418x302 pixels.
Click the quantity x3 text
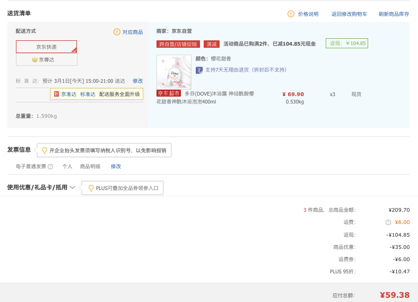pos(333,94)
